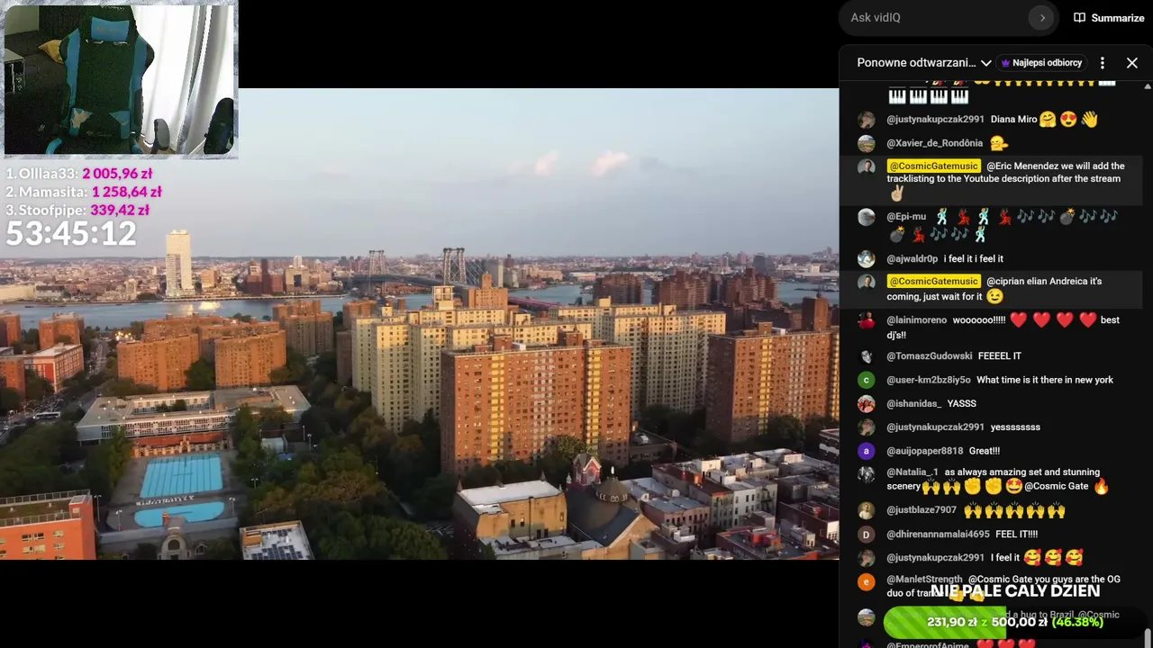
Task: Click the "What time is it there" message
Action: [x=1045, y=380]
